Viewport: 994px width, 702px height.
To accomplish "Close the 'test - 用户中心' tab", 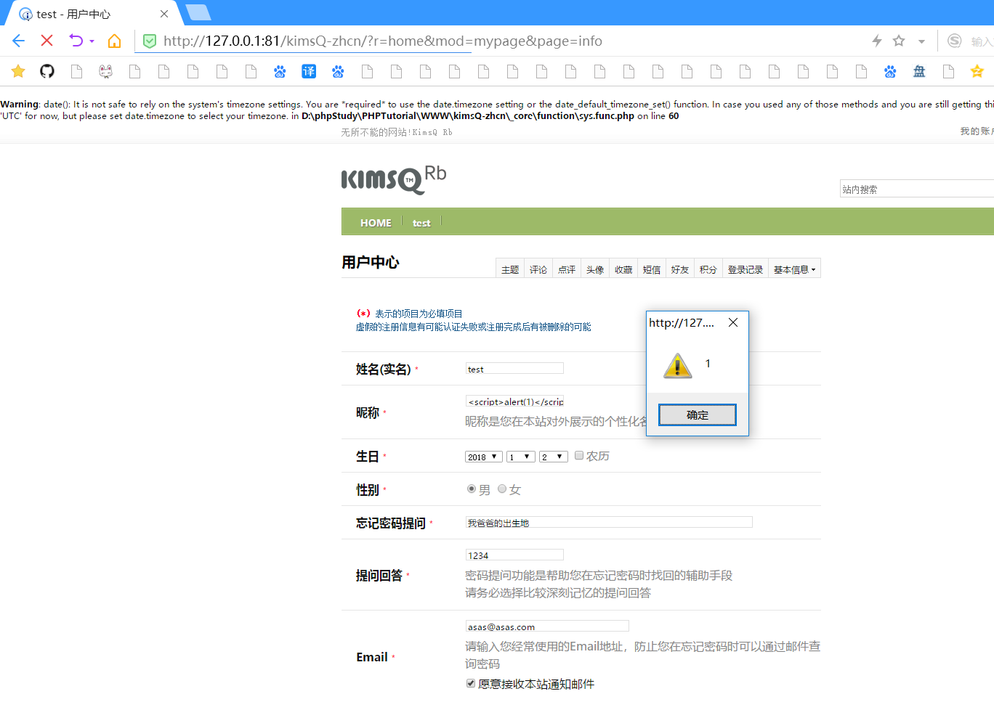I will click(164, 14).
